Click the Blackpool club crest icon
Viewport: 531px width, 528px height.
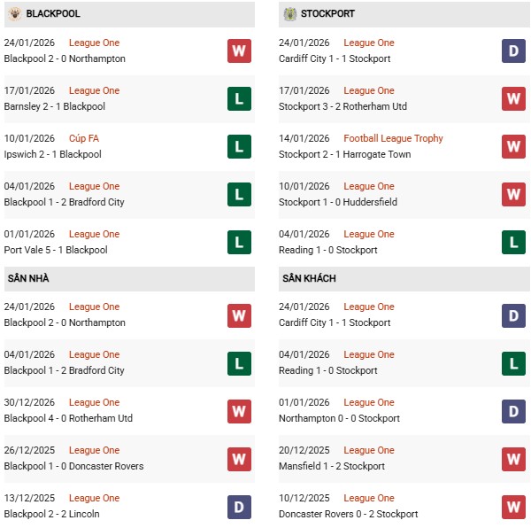click(x=14, y=14)
